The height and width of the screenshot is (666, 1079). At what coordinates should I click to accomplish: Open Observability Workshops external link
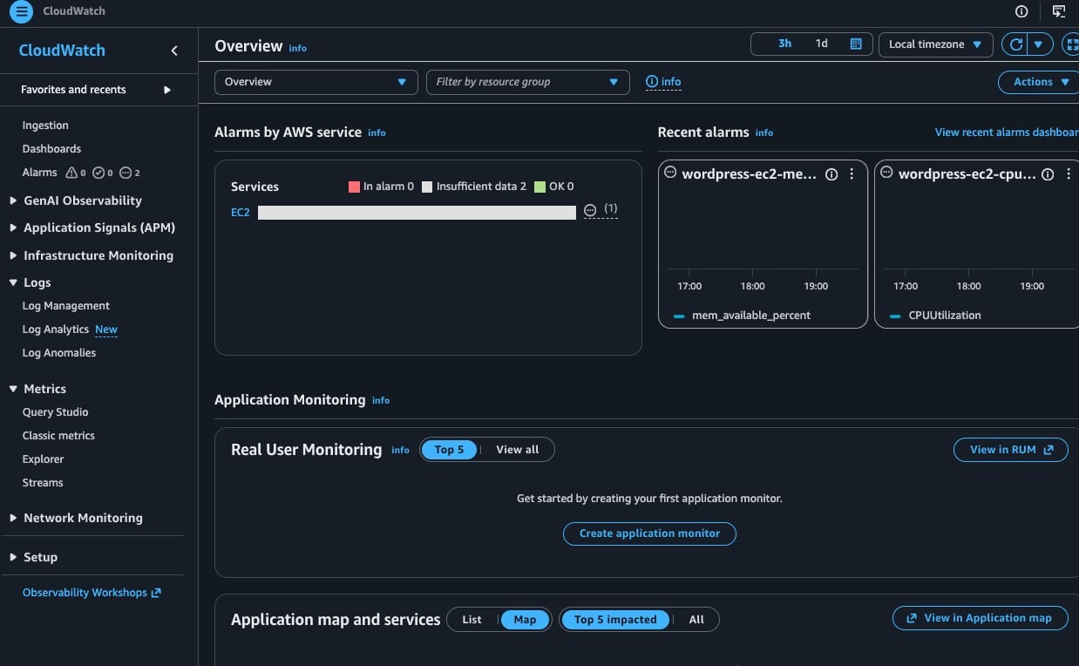click(92, 593)
